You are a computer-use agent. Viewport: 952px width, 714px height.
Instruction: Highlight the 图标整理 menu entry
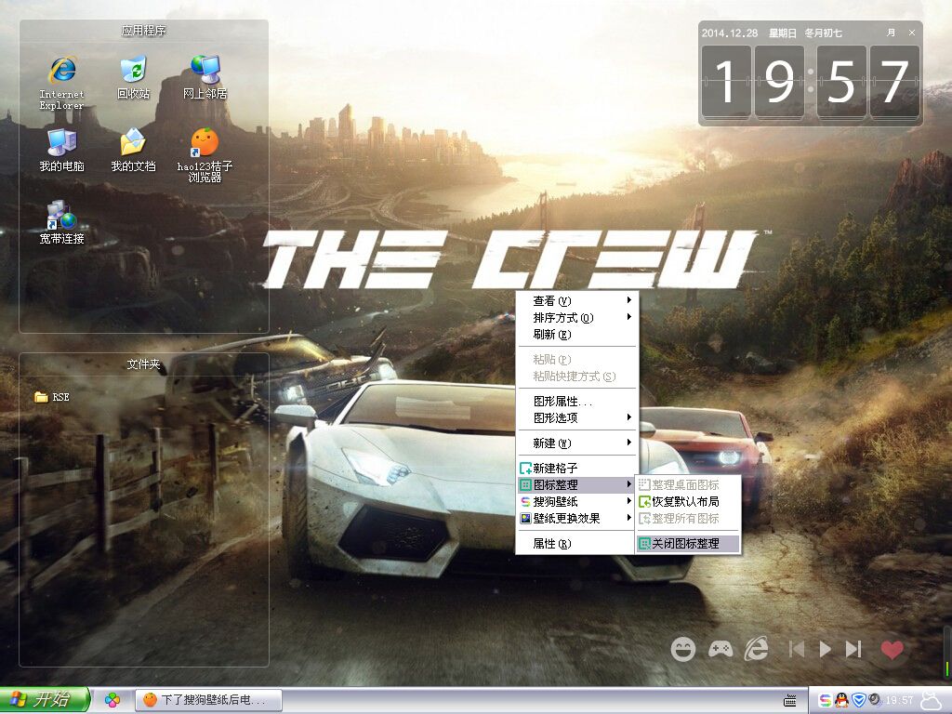point(576,484)
